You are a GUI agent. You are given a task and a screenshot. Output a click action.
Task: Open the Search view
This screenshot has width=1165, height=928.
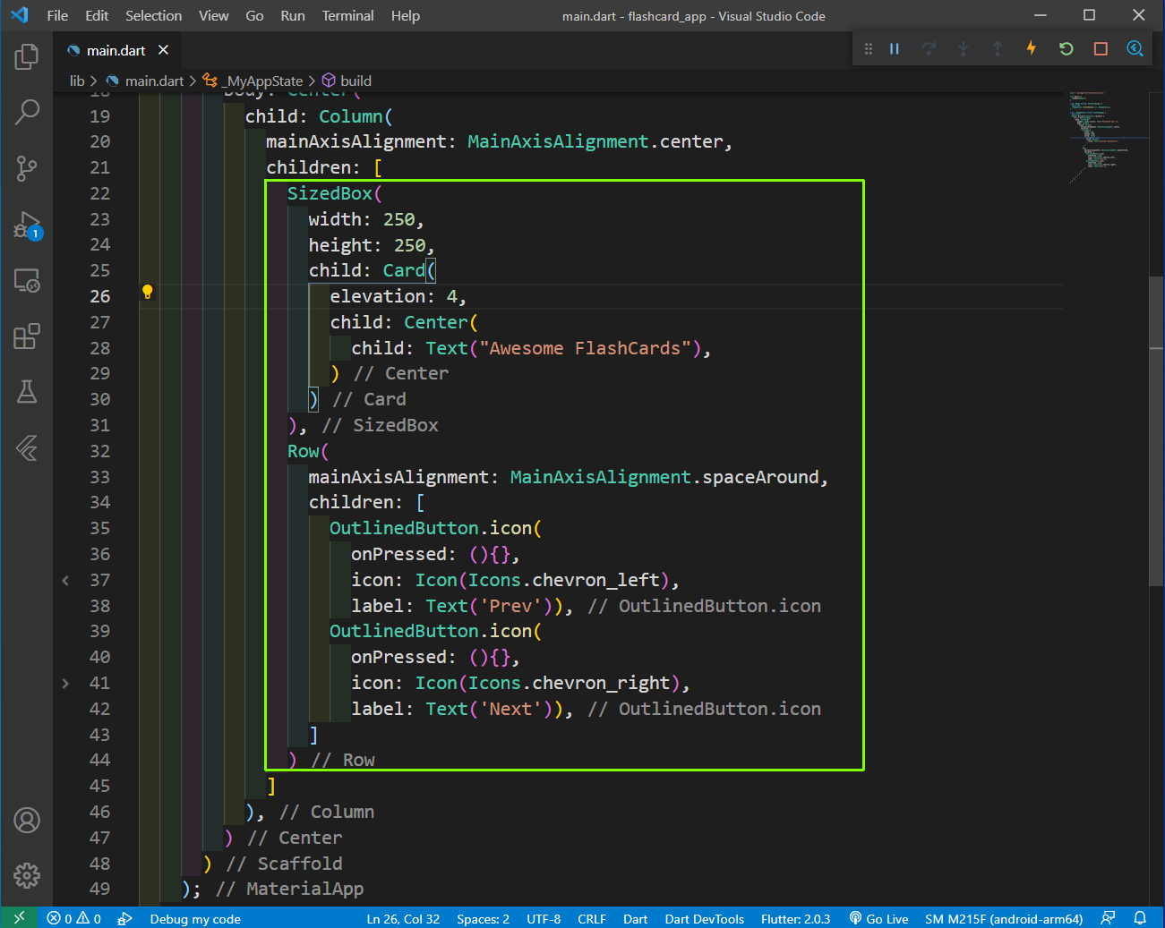[27, 113]
